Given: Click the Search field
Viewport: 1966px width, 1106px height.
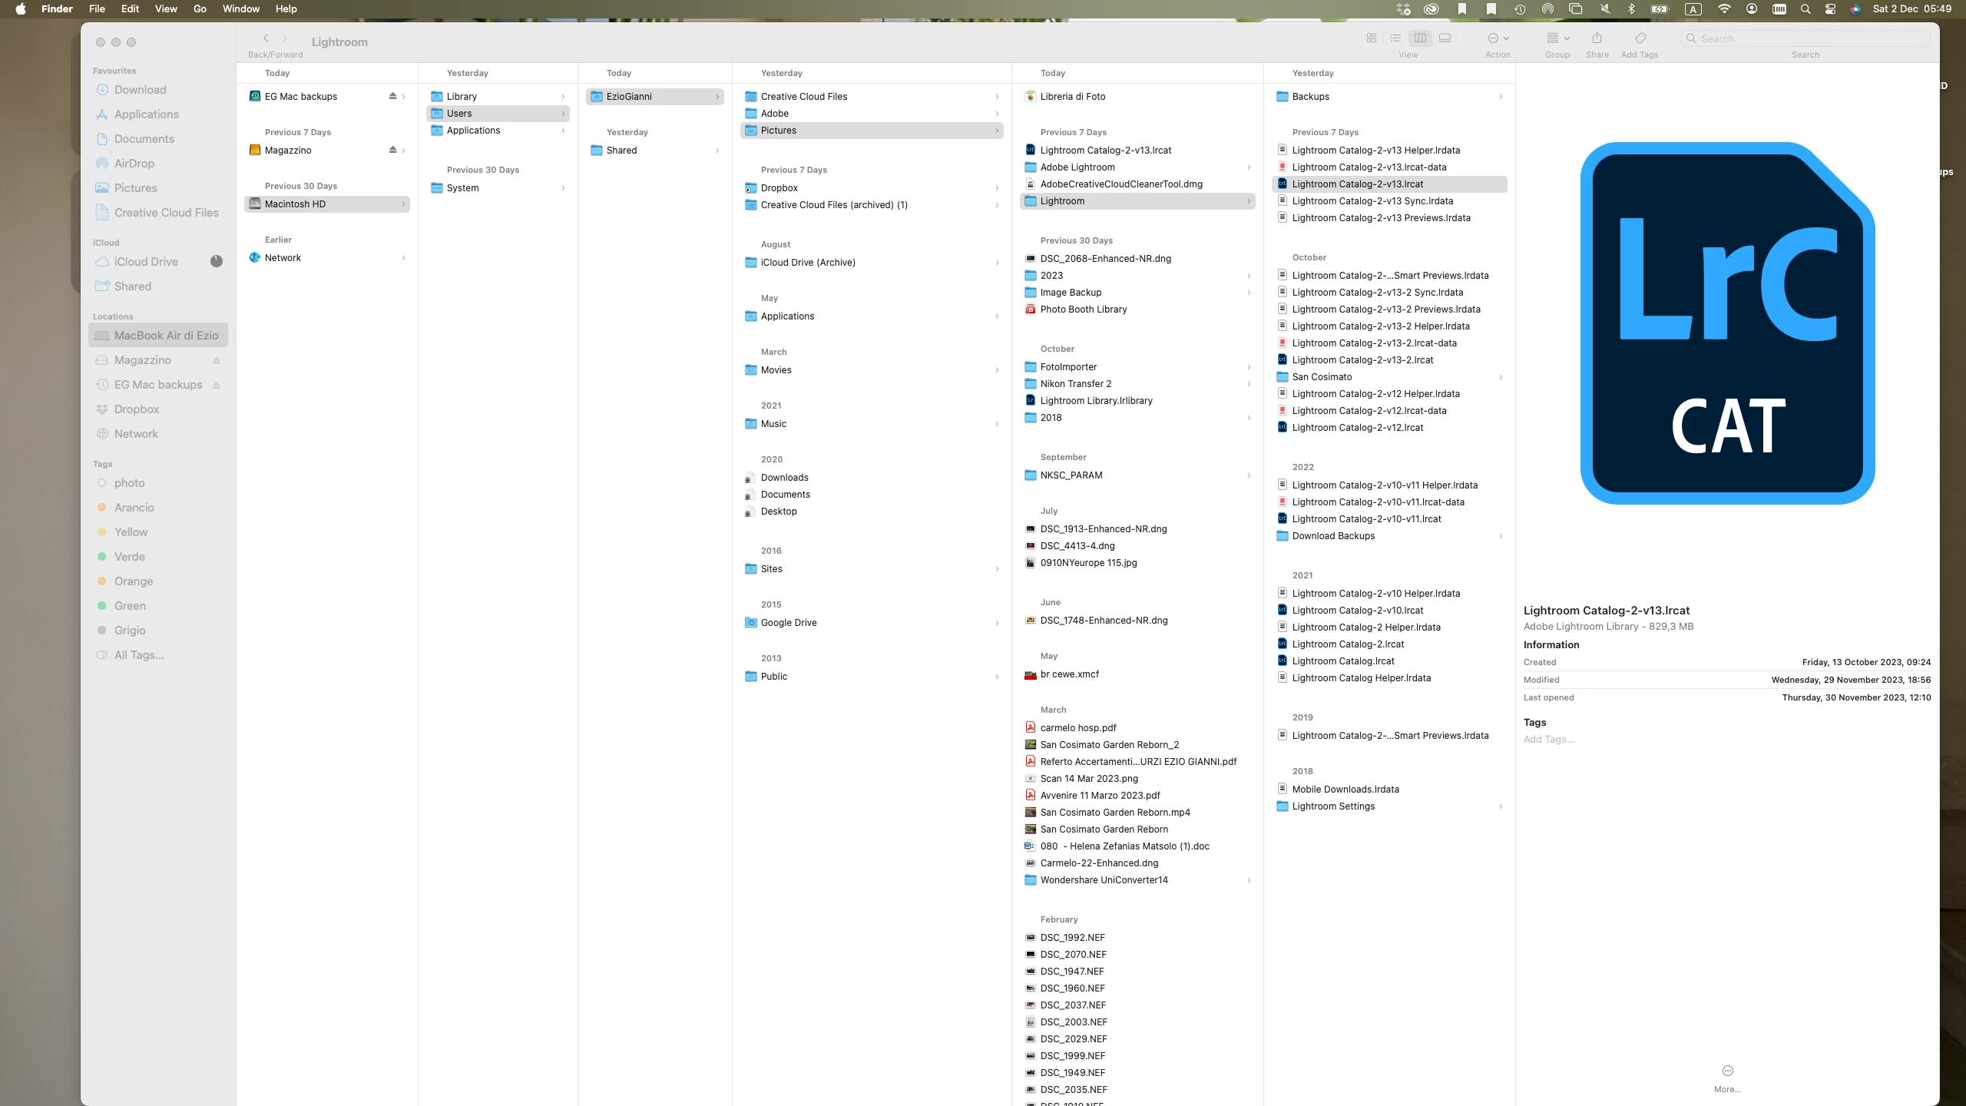Looking at the screenshot, I should coord(1805,38).
